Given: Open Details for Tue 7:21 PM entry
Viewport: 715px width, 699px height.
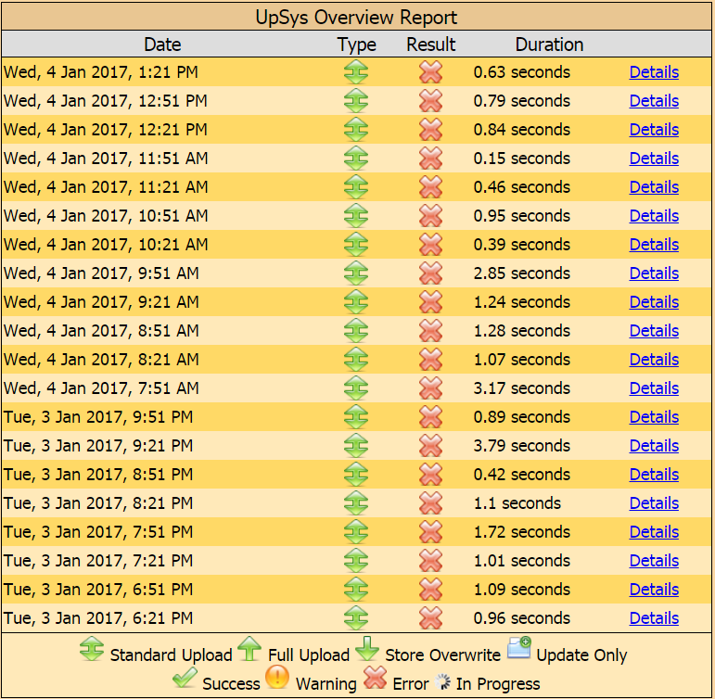Looking at the screenshot, I should (654, 560).
